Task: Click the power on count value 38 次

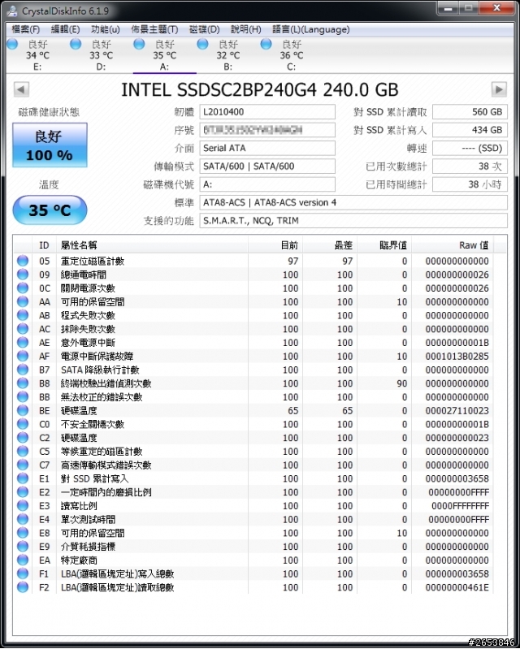Action: [x=470, y=167]
